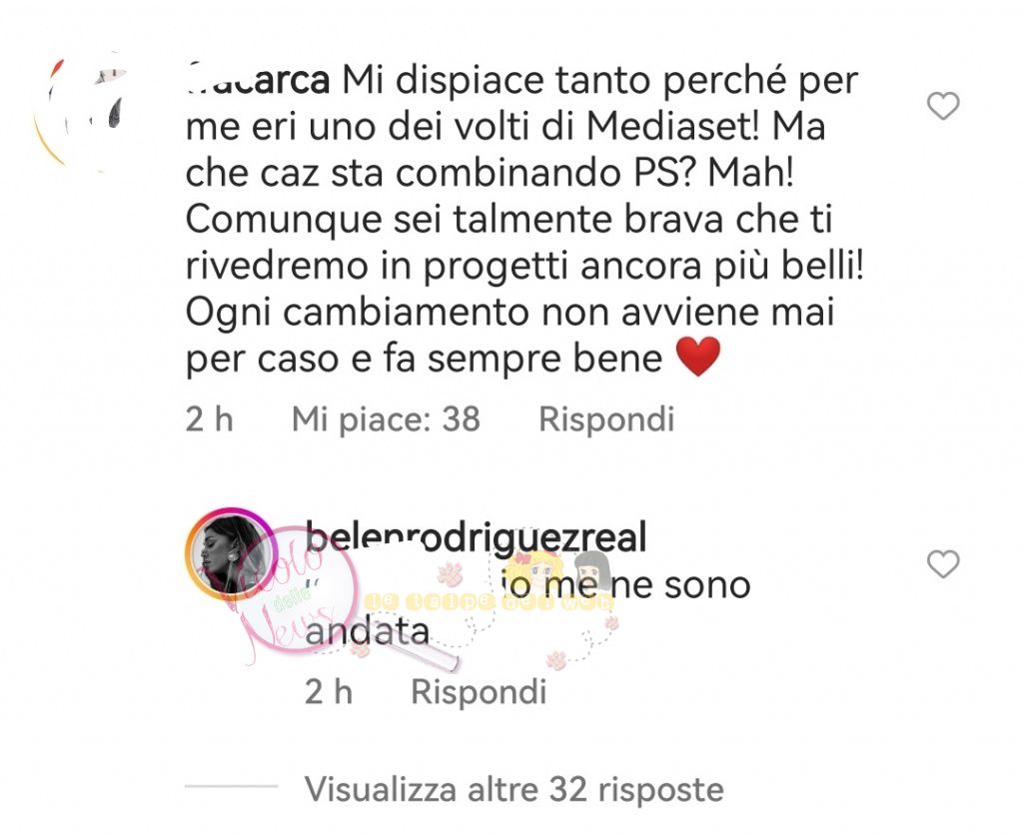Click the '2 h' timestamp under the reply
Screen dimensions: 1023x835
click(329, 691)
